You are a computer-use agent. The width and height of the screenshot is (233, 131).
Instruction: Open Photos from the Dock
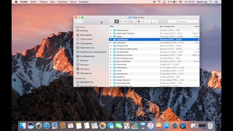click(x=103, y=126)
